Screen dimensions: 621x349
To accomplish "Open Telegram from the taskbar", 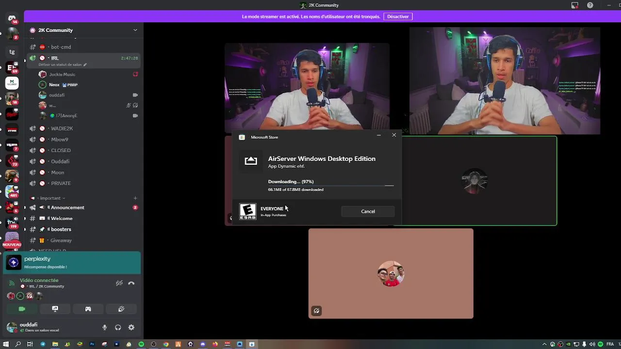I will tap(43, 344).
